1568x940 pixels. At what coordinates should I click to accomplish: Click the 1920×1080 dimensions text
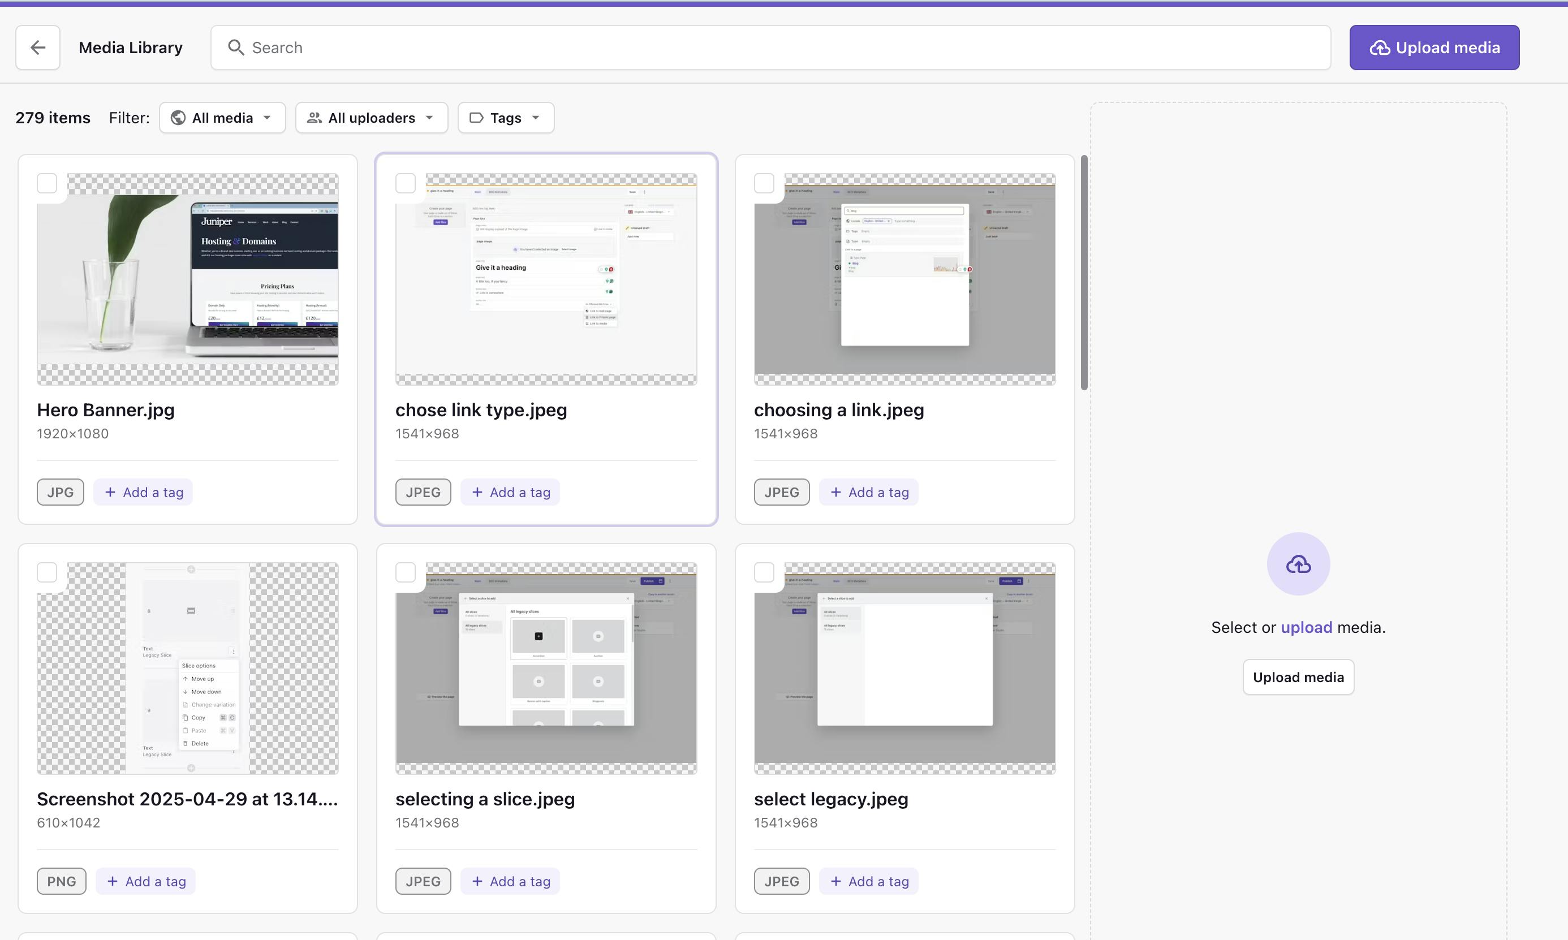click(73, 434)
